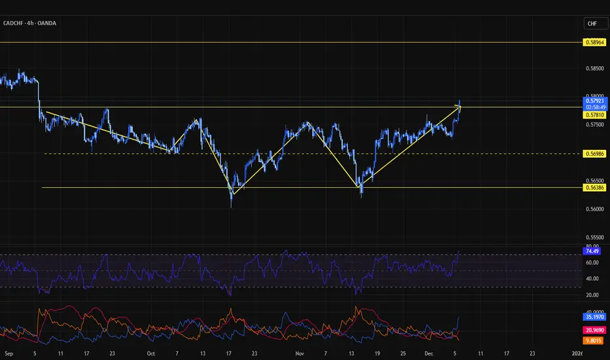Click the blue 35.1970 indicator label
This screenshot has width=610, height=360.
[x=594, y=318]
